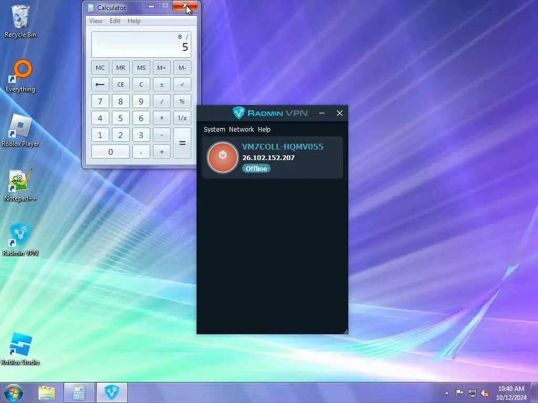Click the plus key in Calculator

[162, 152]
